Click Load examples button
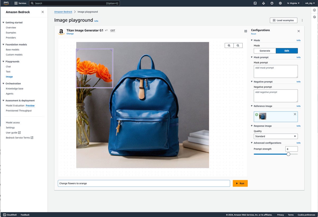Image resolution: width=318 pixels, height=217 pixels. pos(284,20)
